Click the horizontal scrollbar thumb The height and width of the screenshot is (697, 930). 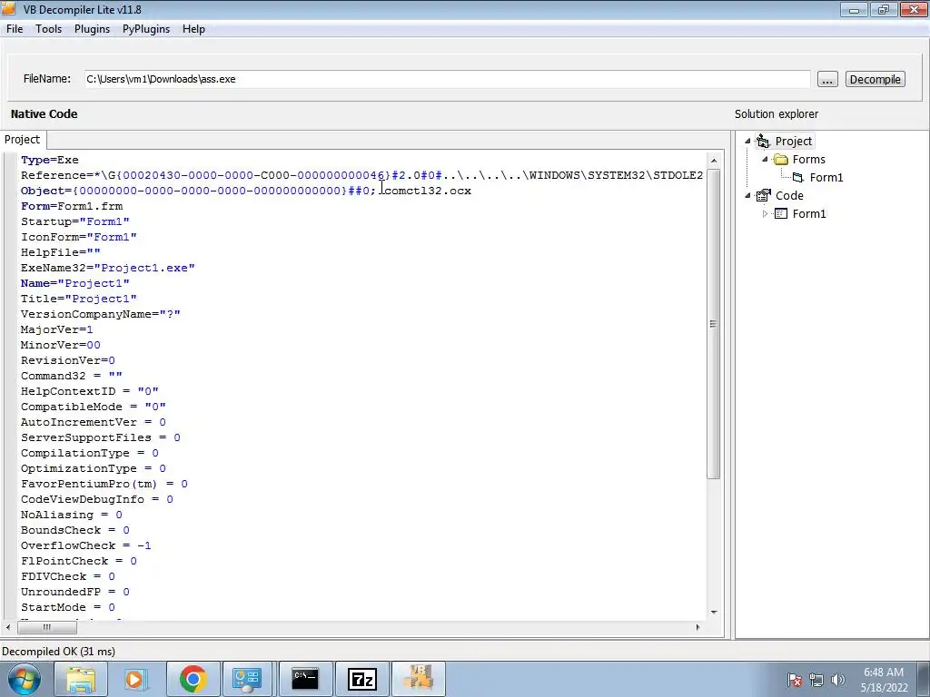pos(47,626)
